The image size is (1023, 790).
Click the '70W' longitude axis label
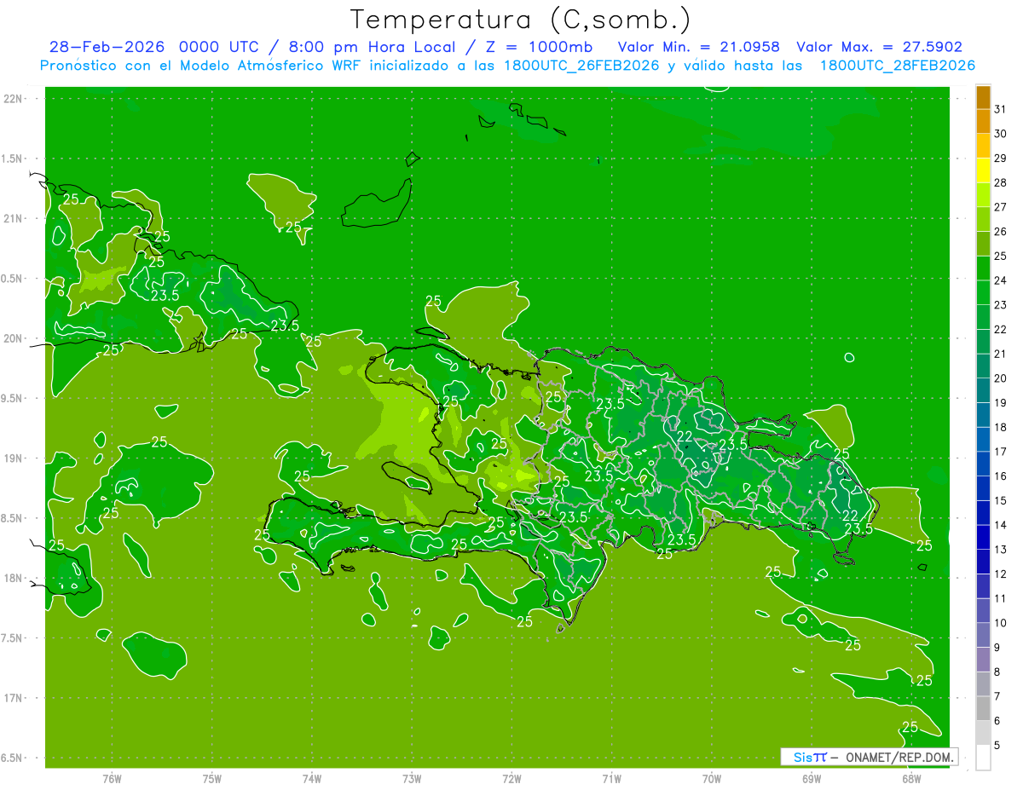[712, 779]
